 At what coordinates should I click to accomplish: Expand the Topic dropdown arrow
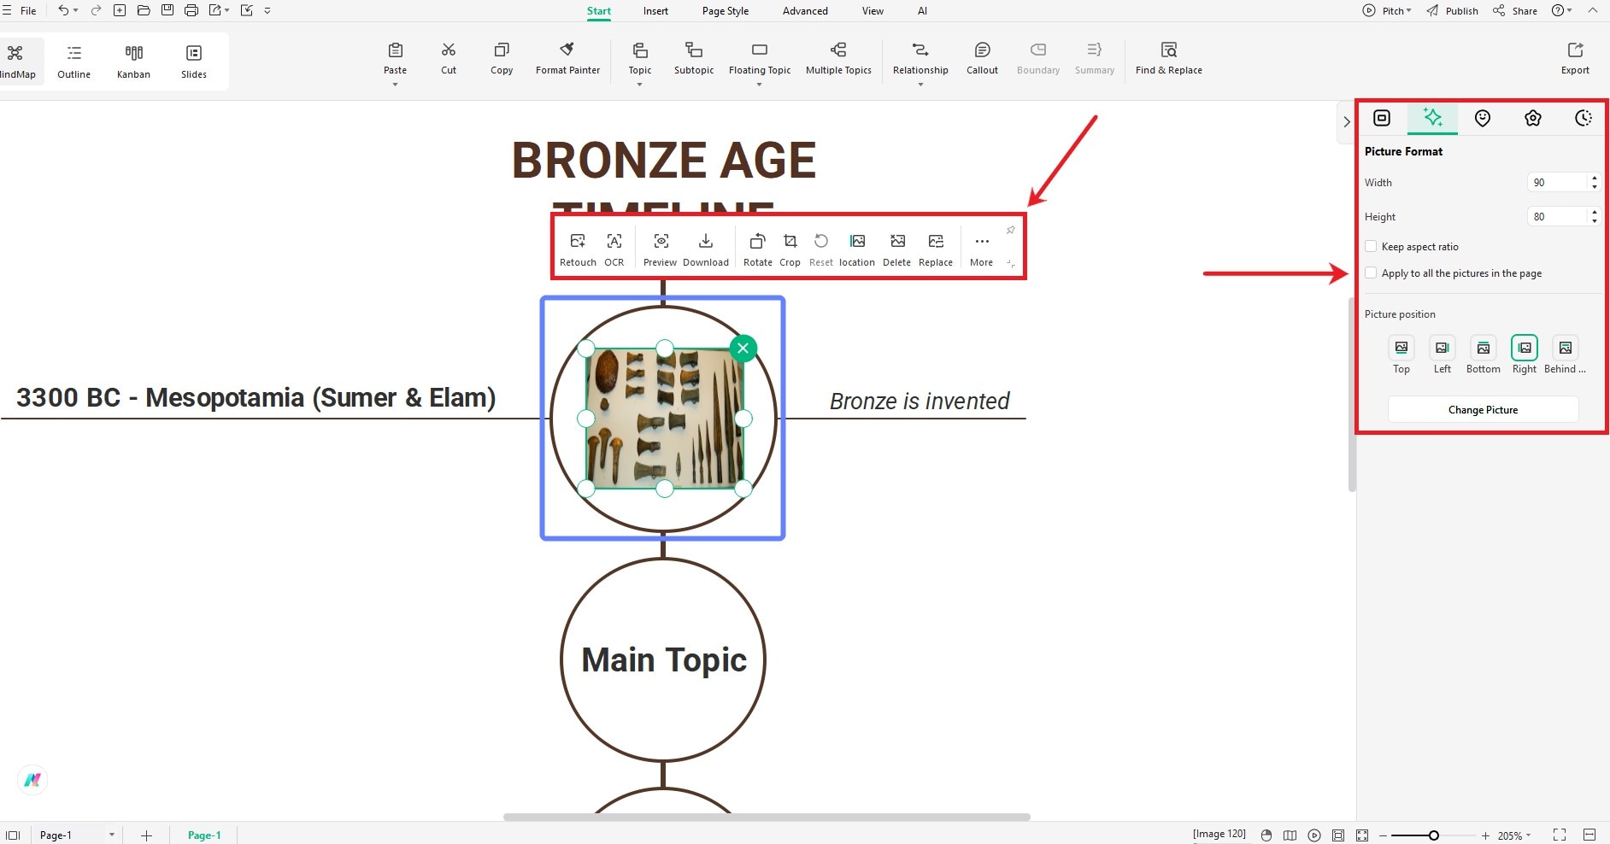(639, 85)
